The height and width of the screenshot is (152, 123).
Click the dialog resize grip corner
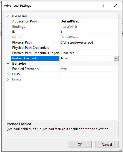121,150
